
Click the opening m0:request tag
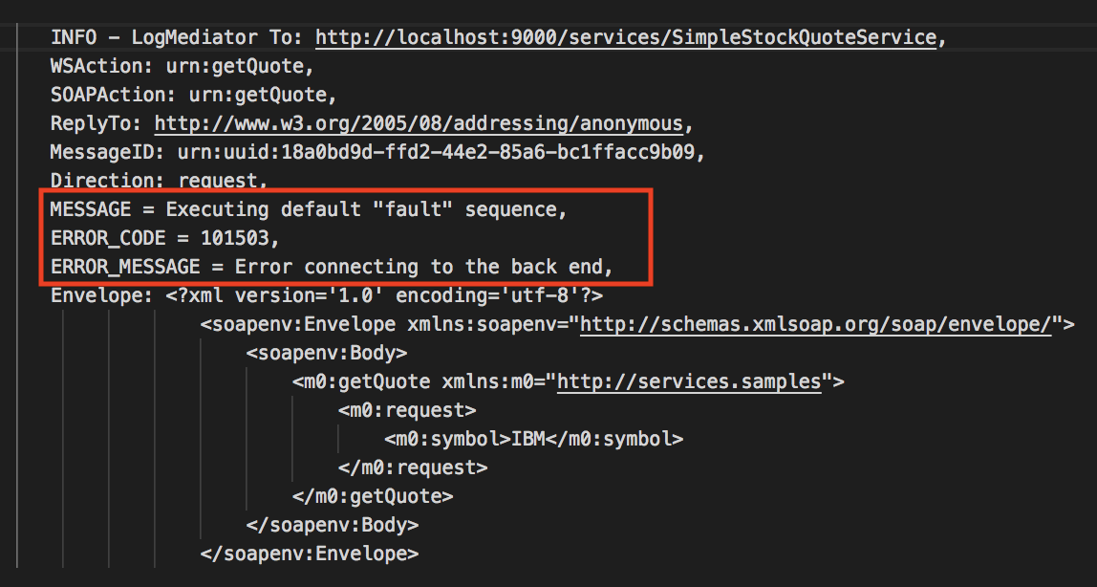pyautogui.click(x=407, y=411)
